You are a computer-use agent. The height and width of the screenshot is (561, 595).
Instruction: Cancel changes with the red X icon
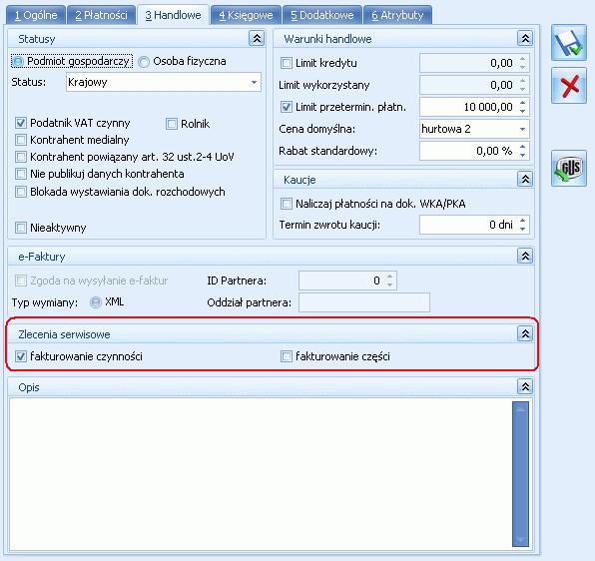tap(569, 86)
